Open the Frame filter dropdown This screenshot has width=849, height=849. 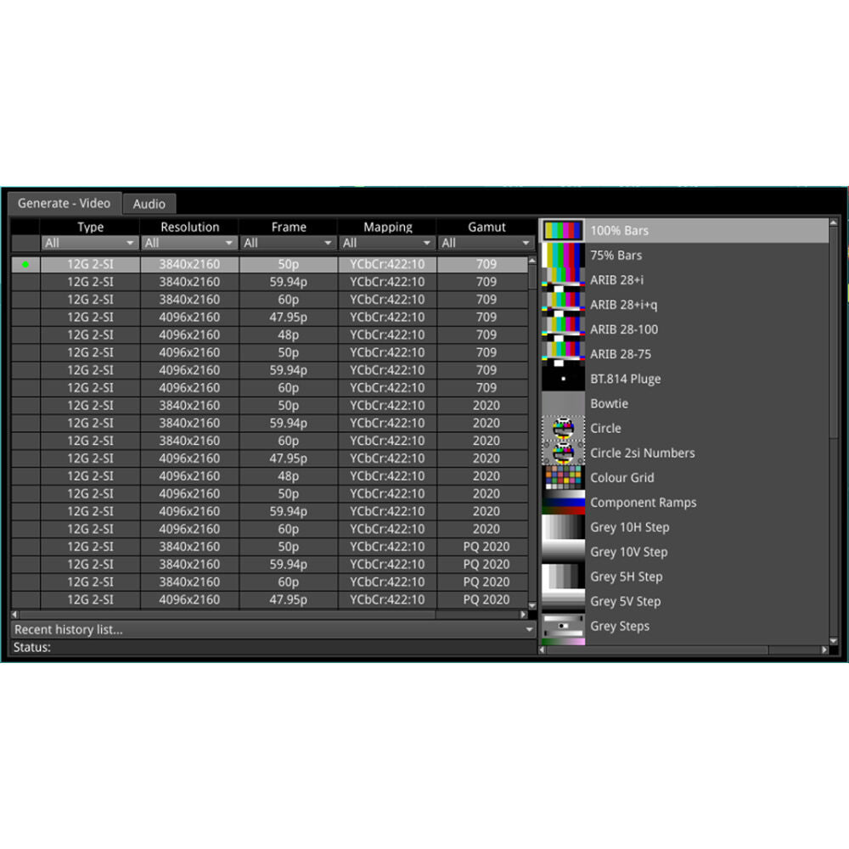[x=288, y=243]
